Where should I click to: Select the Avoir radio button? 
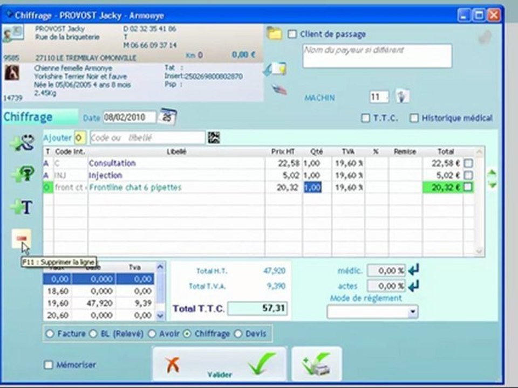(x=152, y=334)
